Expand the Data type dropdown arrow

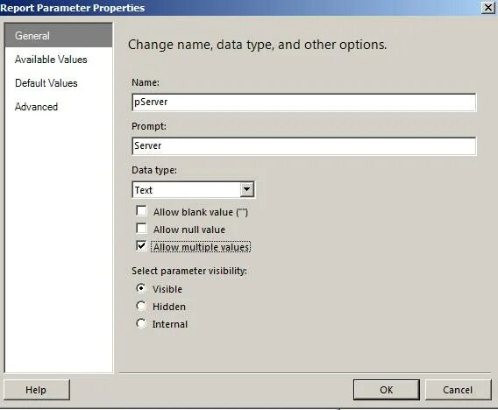[247, 190]
